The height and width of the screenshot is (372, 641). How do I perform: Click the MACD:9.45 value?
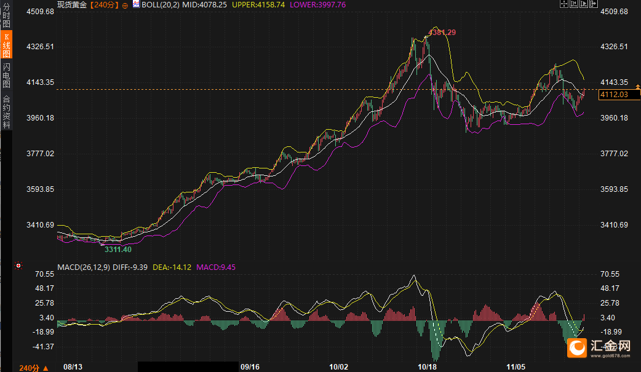(216, 267)
